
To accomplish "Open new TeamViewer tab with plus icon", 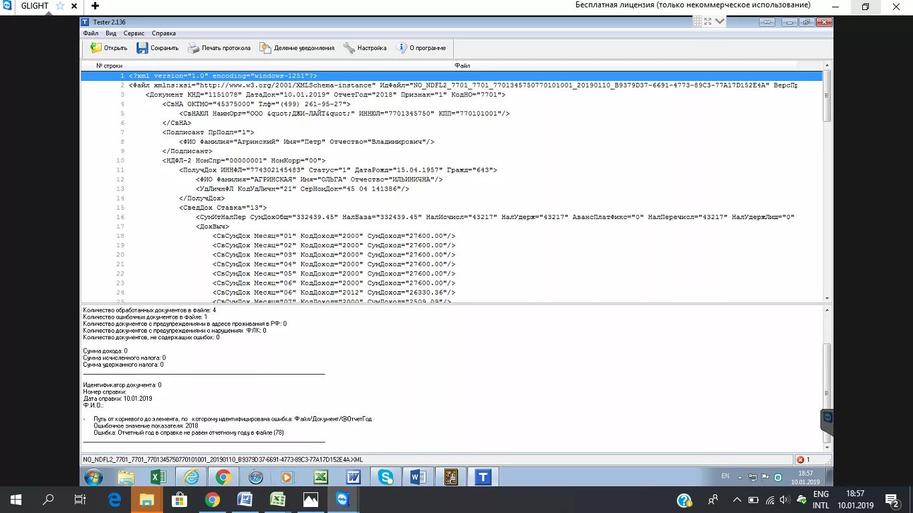I will pos(95,6).
